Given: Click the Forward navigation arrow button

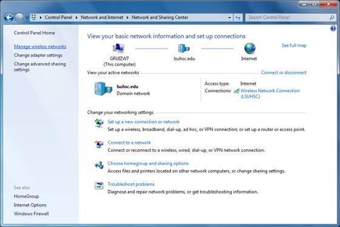Looking at the screenshot, I should [x=19, y=18].
